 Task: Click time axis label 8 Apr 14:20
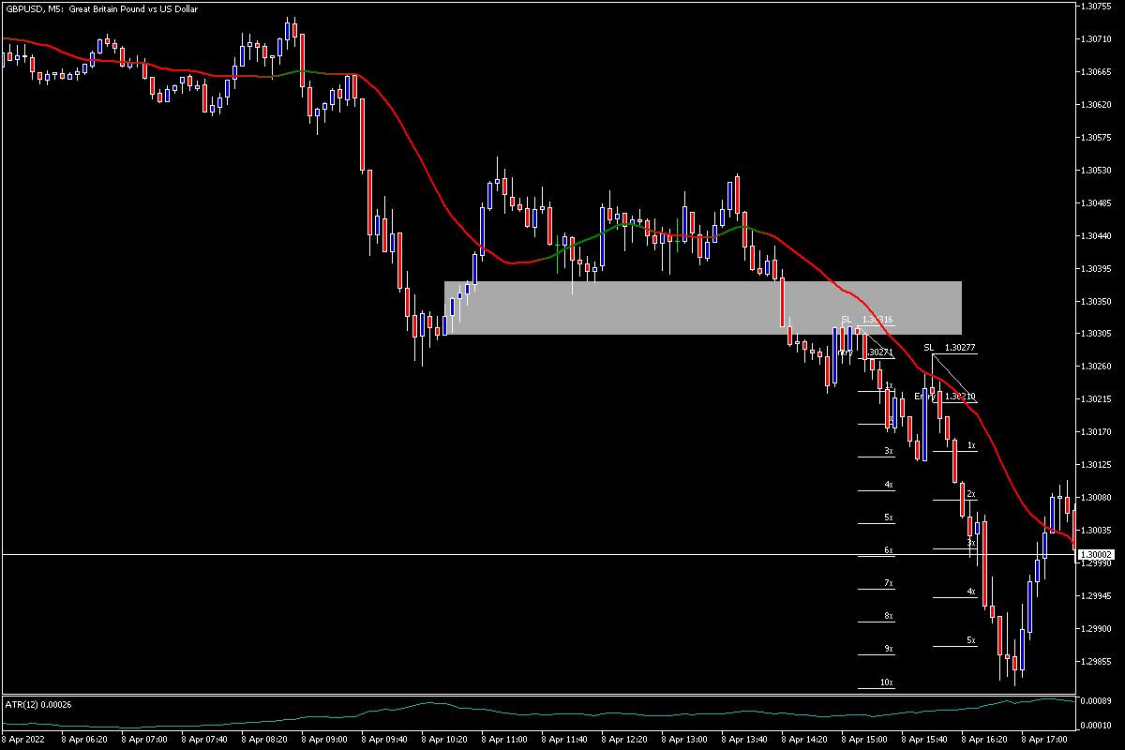pyautogui.click(x=803, y=739)
